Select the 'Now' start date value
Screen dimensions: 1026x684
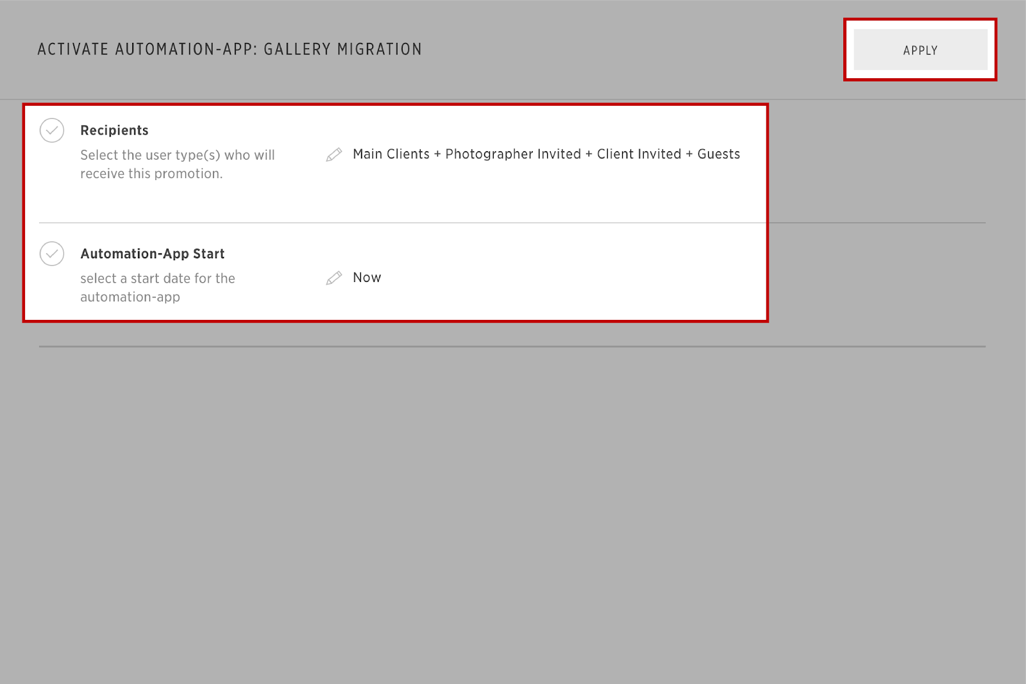coord(367,278)
